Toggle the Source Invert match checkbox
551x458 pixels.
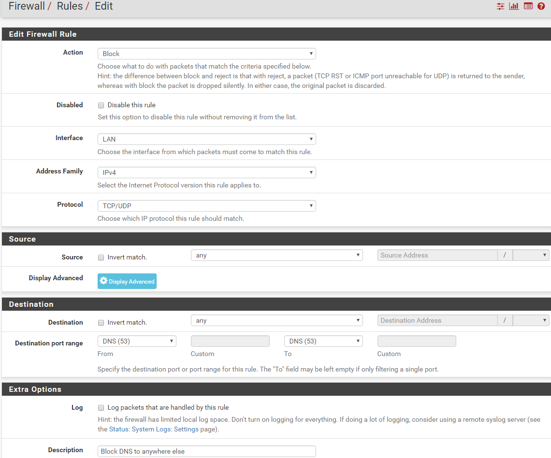pyautogui.click(x=101, y=258)
